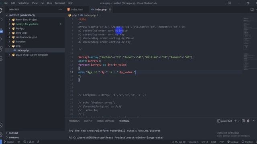
Task: Click the synchronize changes icon in status bar
Action: tap(19, 142)
